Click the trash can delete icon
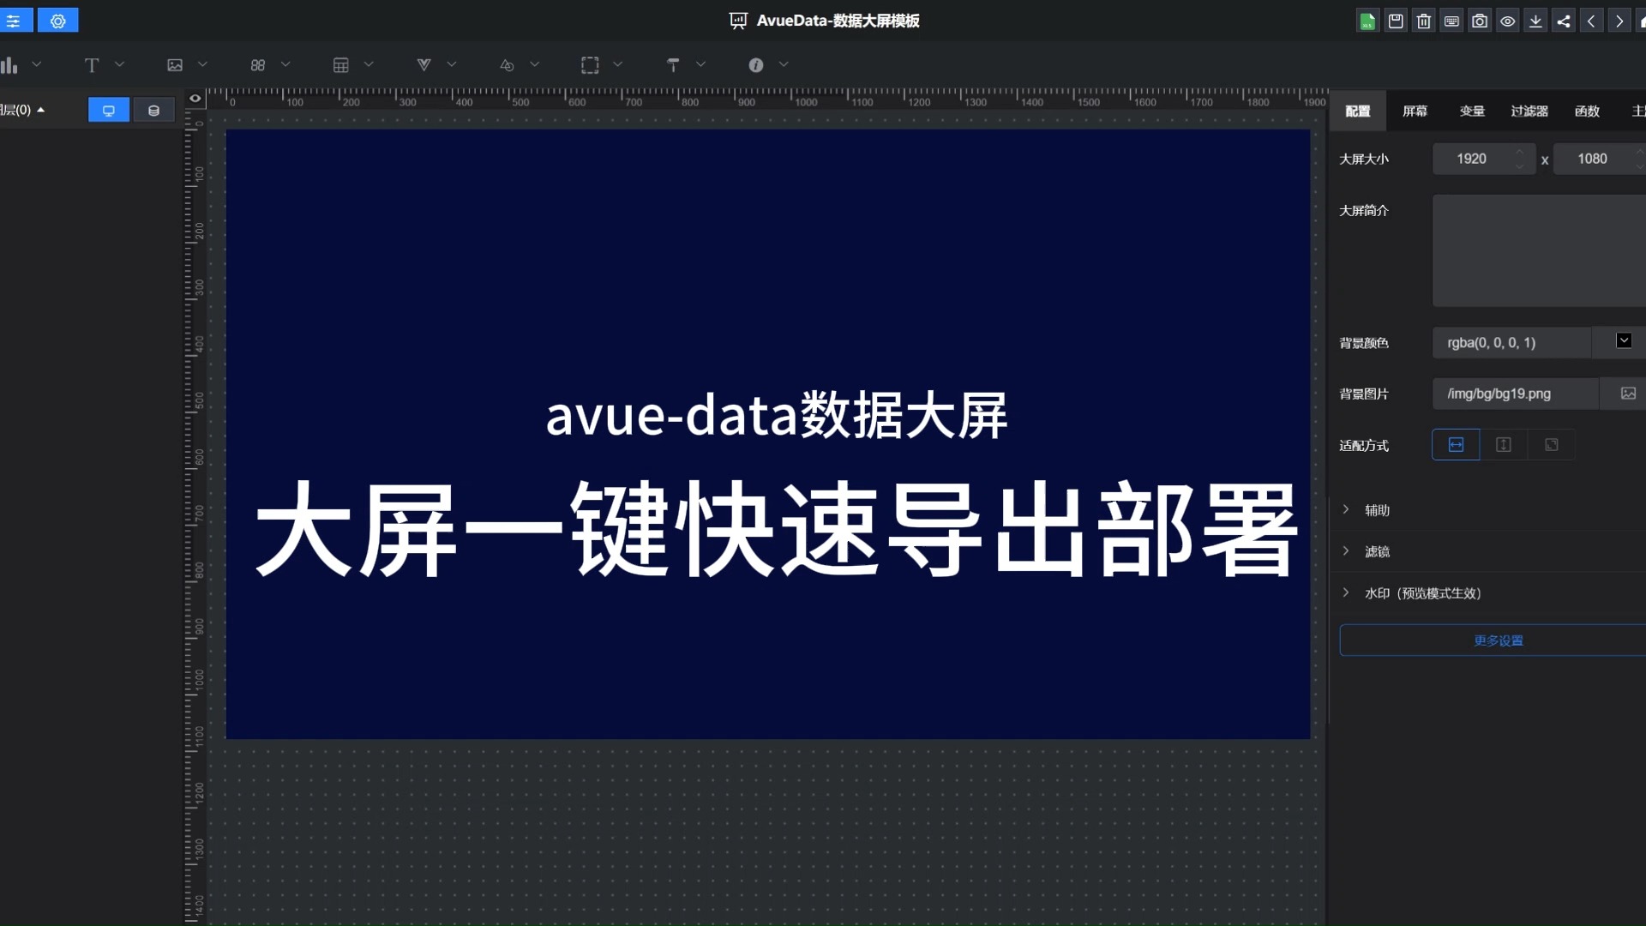The image size is (1646, 926). 1424,21
